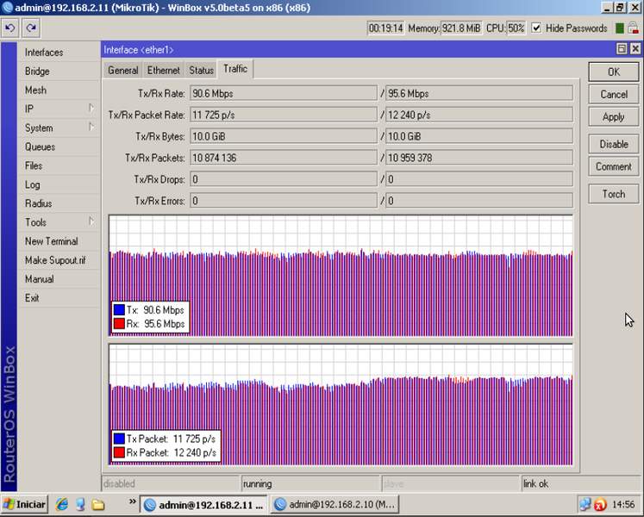
Task: Click the Show Desktop quick launch icon
Action: click(80, 504)
